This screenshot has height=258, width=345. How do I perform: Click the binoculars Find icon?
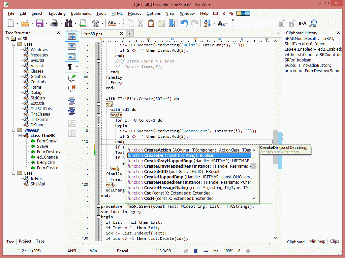point(69,23)
